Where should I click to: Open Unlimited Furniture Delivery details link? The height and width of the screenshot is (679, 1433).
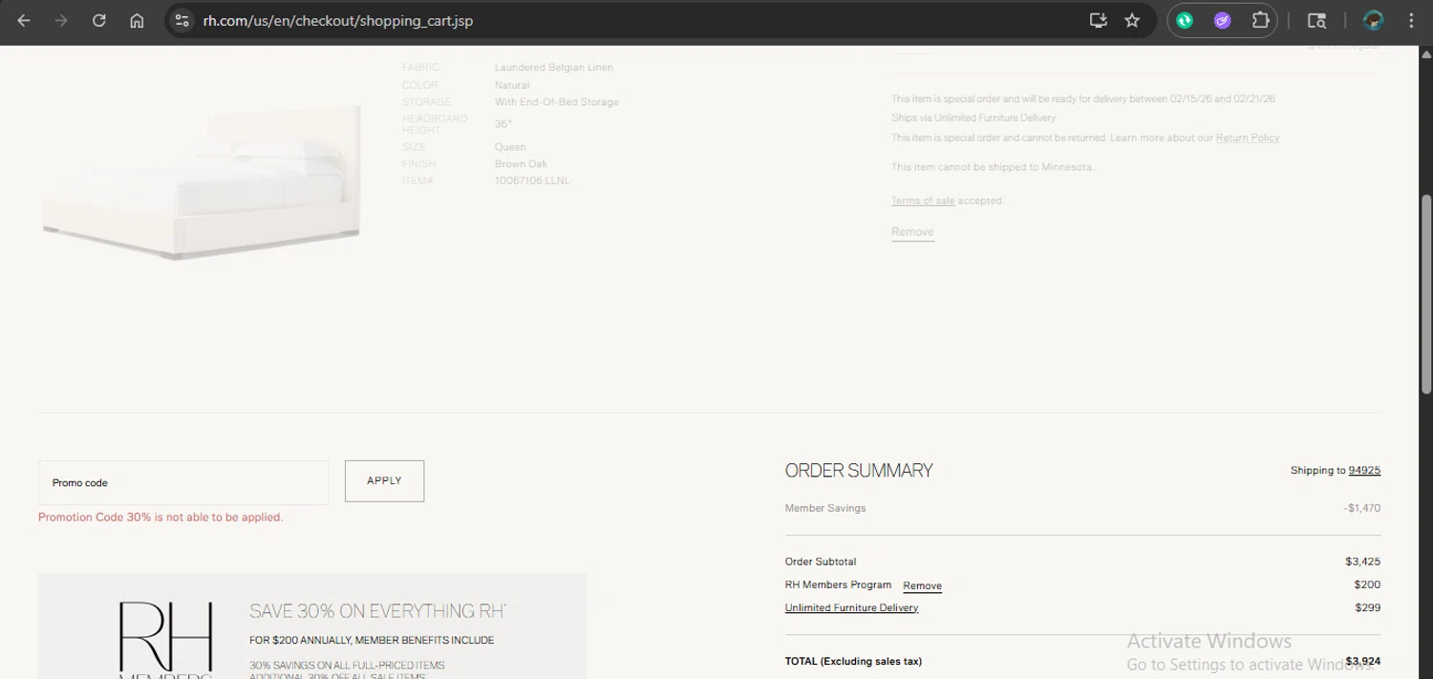click(x=851, y=607)
